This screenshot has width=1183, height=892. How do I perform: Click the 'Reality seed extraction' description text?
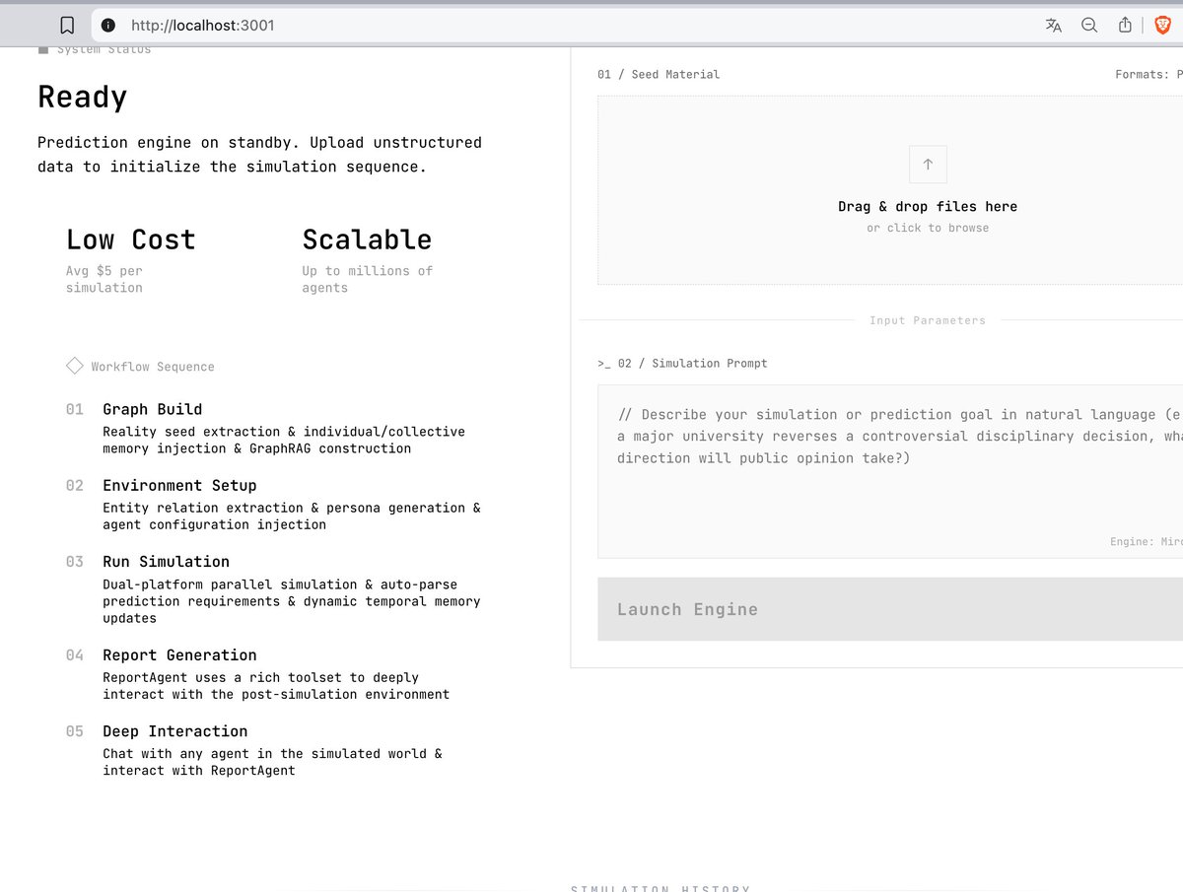pyautogui.click(x=284, y=440)
